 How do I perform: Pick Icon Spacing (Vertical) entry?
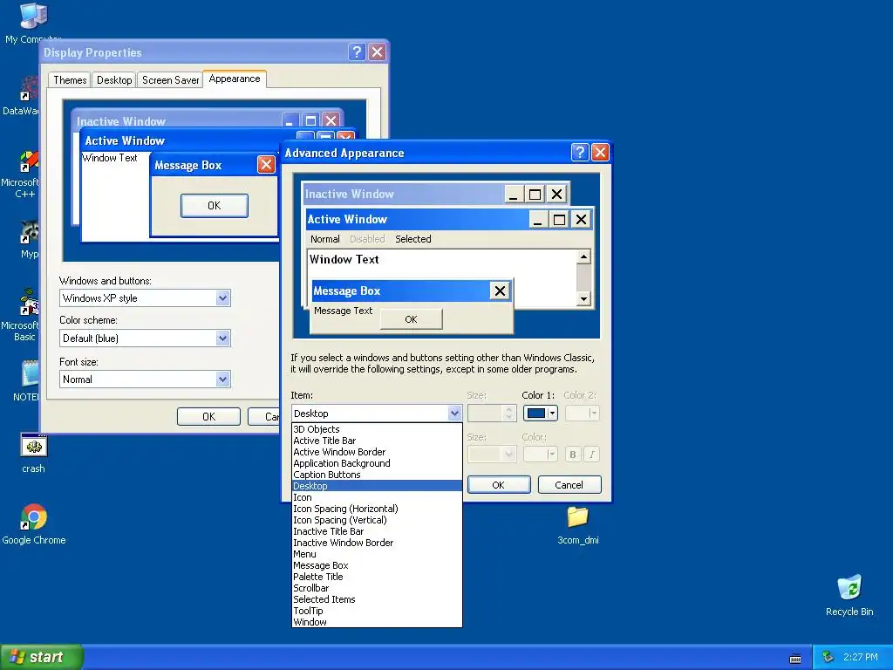[377, 520]
